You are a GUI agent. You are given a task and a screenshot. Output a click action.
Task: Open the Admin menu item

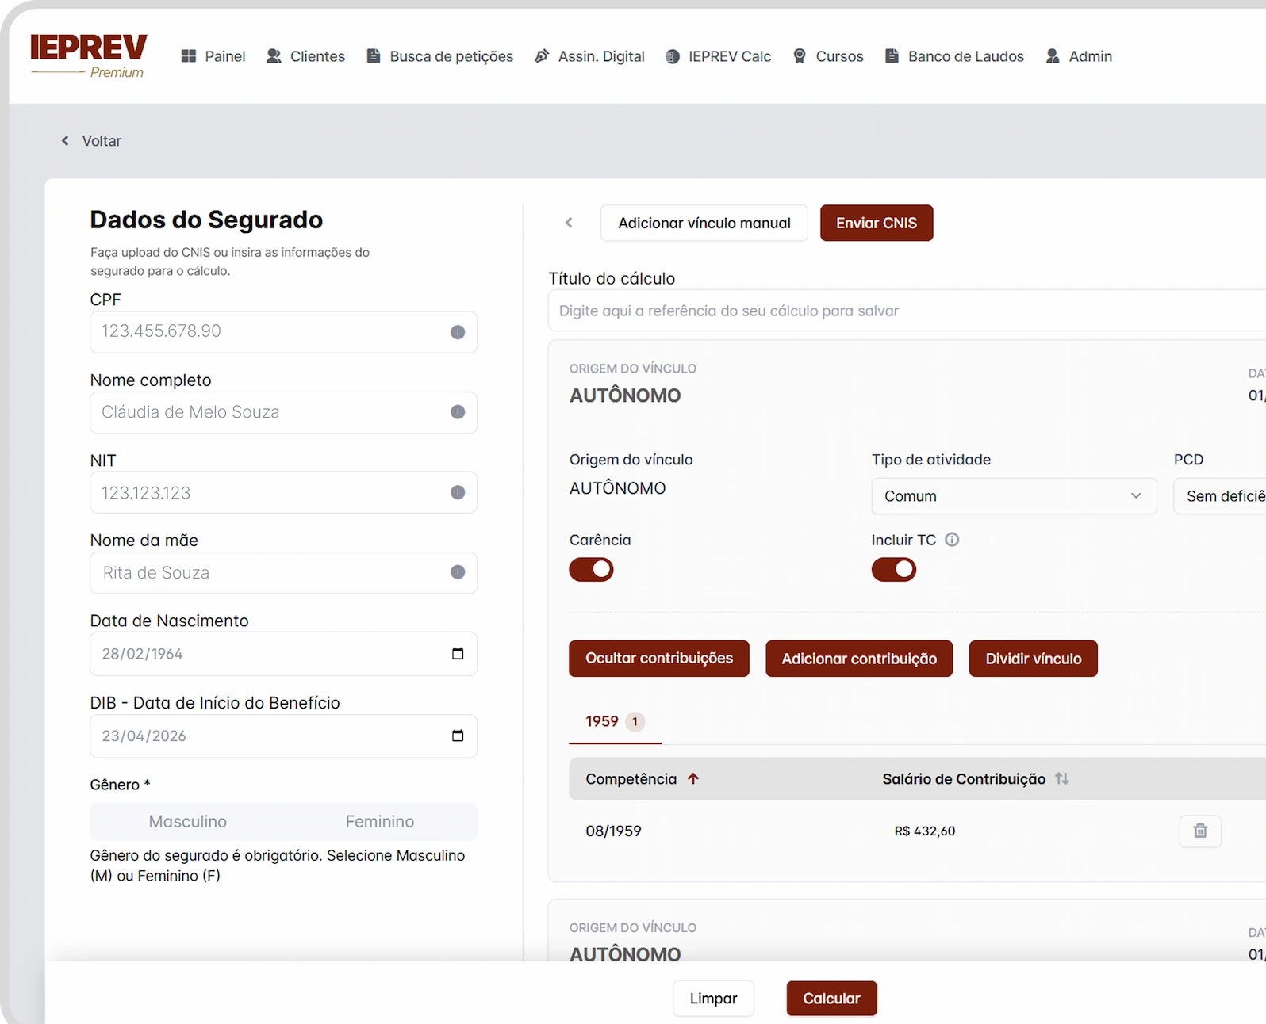tap(1079, 56)
